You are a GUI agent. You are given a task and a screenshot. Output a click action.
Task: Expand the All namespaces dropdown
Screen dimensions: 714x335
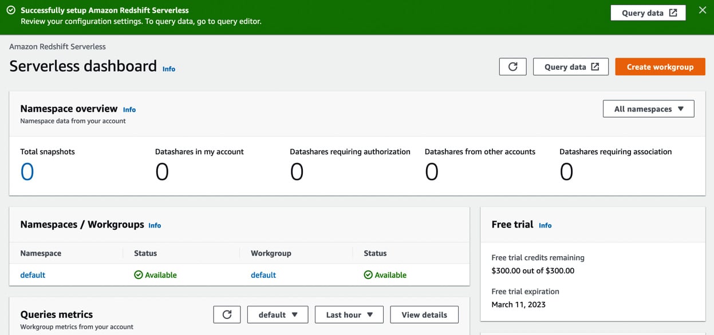click(649, 109)
